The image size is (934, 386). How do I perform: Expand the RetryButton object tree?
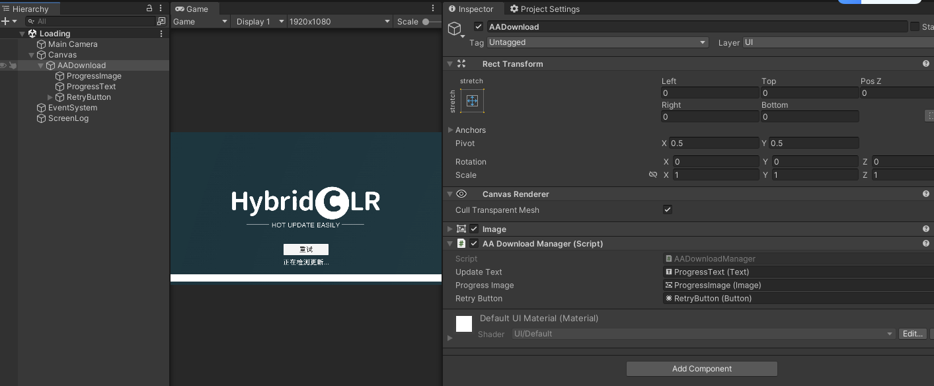(50, 97)
